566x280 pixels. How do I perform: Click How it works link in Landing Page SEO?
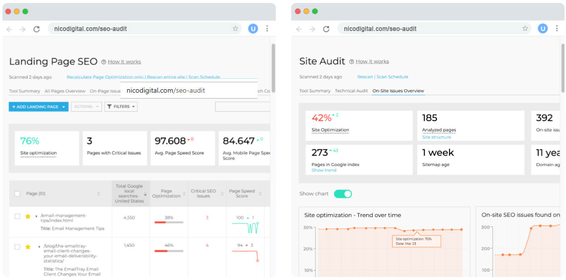tap(125, 62)
